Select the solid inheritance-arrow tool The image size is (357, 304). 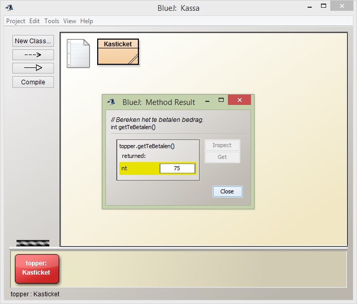[33, 68]
